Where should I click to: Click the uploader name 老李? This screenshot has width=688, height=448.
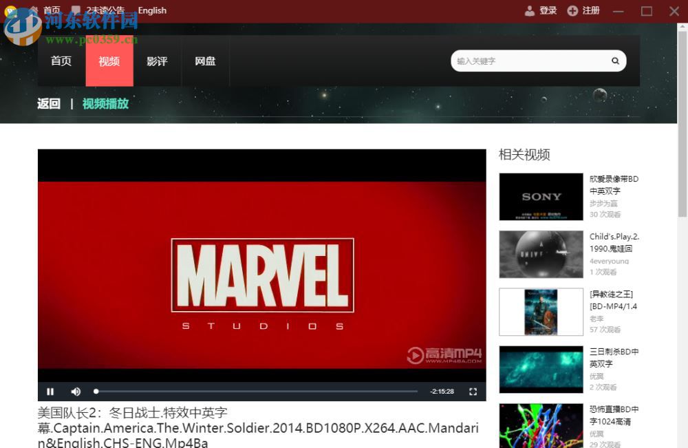coord(596,319)
